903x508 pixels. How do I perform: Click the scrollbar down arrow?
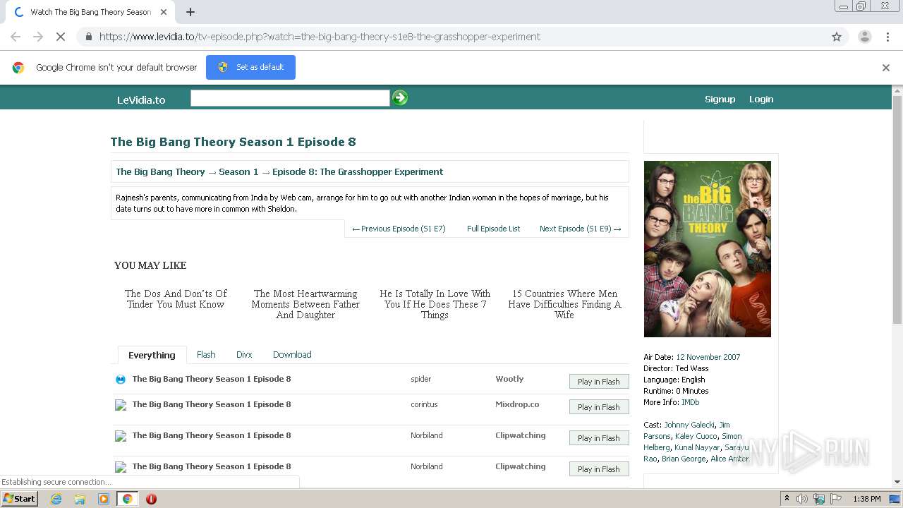point(897,482)
